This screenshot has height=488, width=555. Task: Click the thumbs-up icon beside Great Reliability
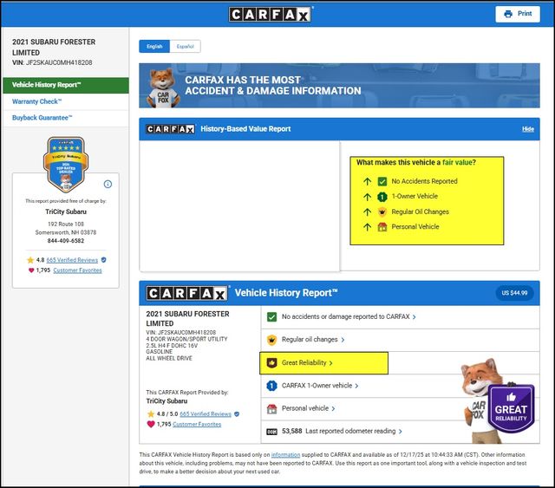[x=271, y=362]
